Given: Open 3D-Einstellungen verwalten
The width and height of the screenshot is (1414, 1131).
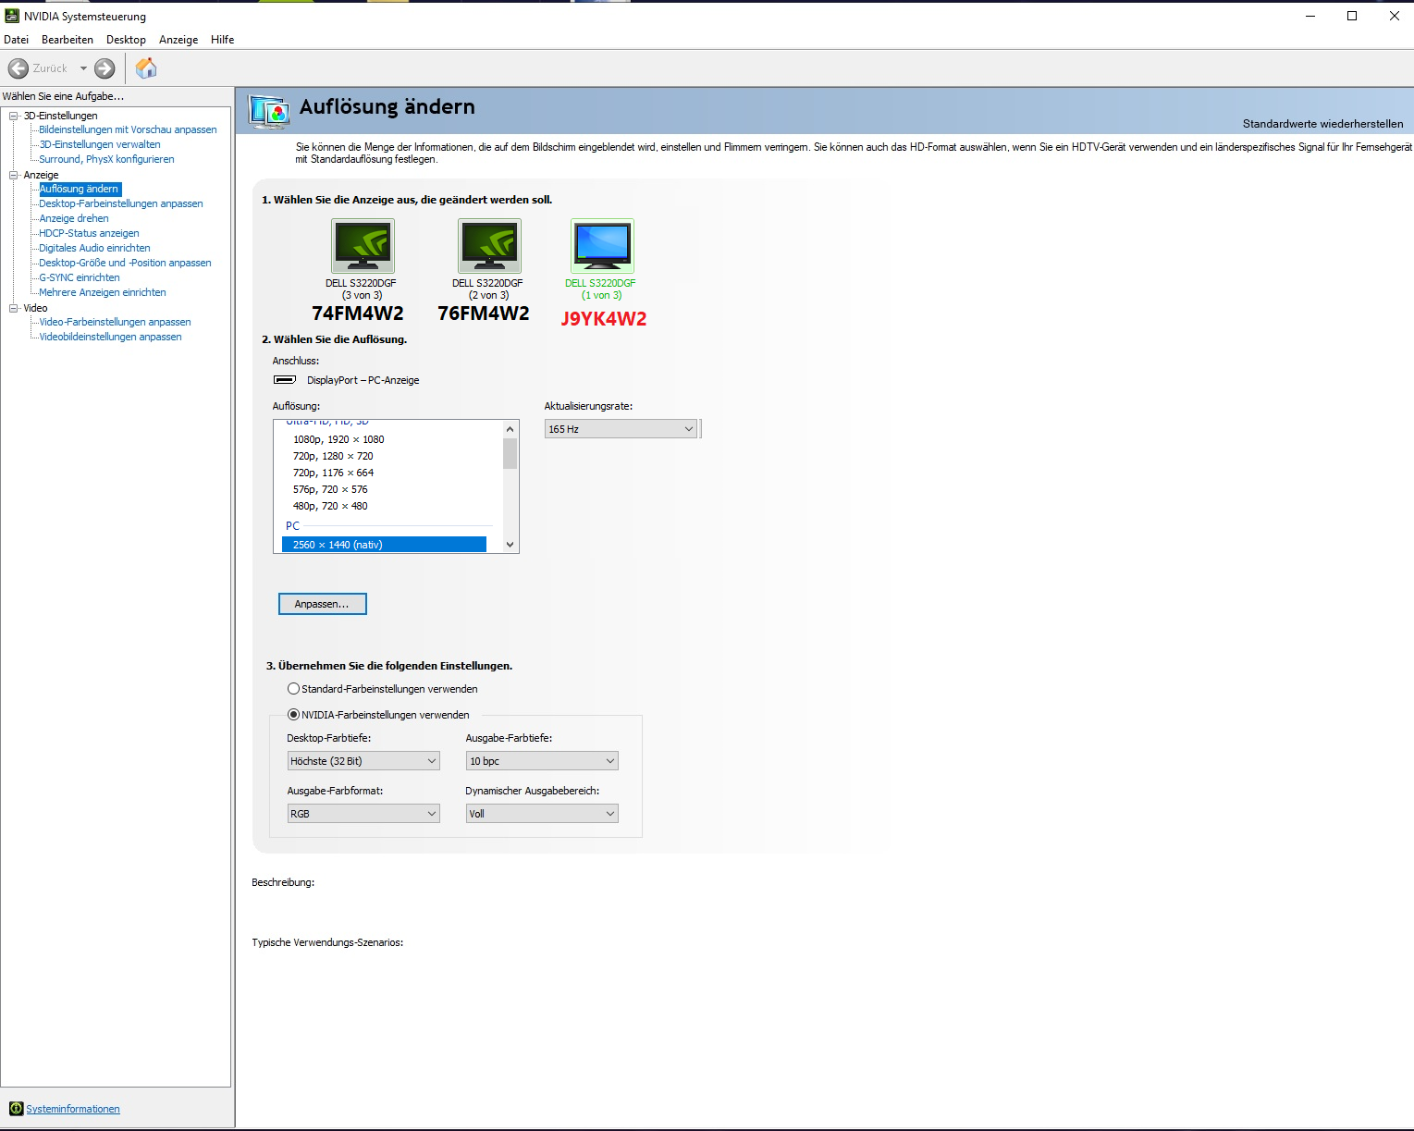Looking at the screenshot, I should click(100, 144).
